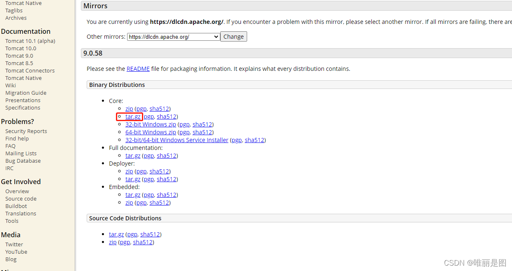This screenshot has height=271, width=512.
Task: Open pgp for Embedded tar.gz
Action: click(149, 195)
